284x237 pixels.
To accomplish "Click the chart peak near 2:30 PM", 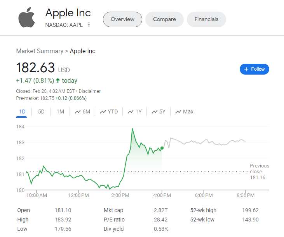I will (x=132, y=129).
